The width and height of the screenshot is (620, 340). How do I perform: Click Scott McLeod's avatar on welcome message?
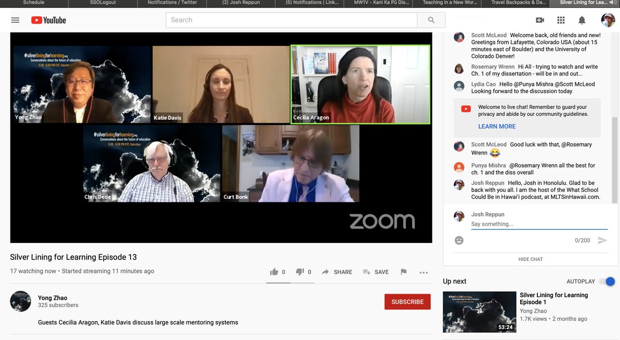point(459,37)
